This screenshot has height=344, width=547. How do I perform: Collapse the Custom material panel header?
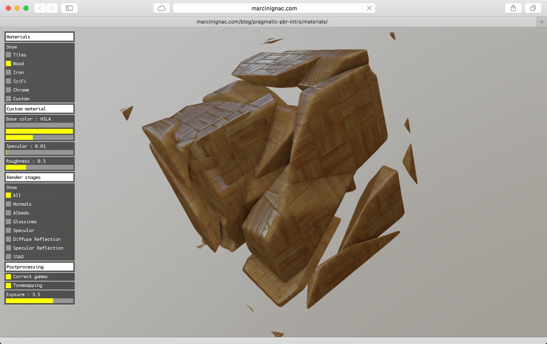point(40,109)
